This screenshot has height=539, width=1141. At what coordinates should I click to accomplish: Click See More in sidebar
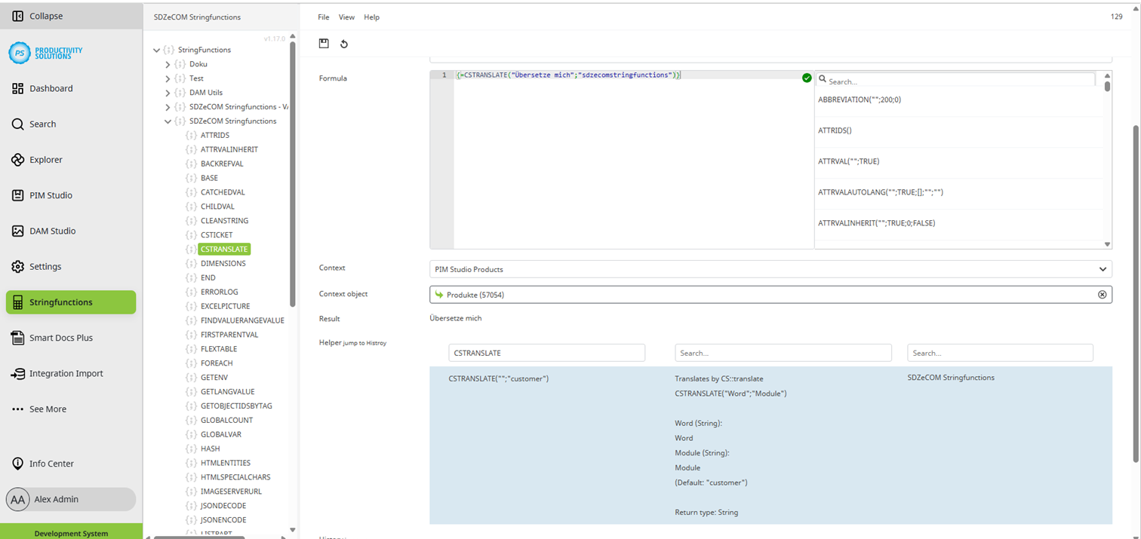[48, 409]
